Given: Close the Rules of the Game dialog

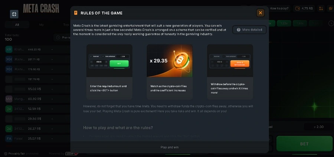Looking at the screenshot, I should click(260, 13).
